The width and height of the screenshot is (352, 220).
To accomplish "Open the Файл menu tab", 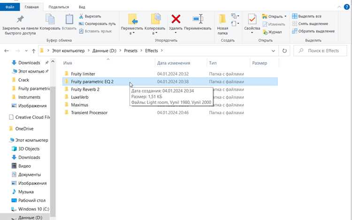I will [x=10, y=7].
